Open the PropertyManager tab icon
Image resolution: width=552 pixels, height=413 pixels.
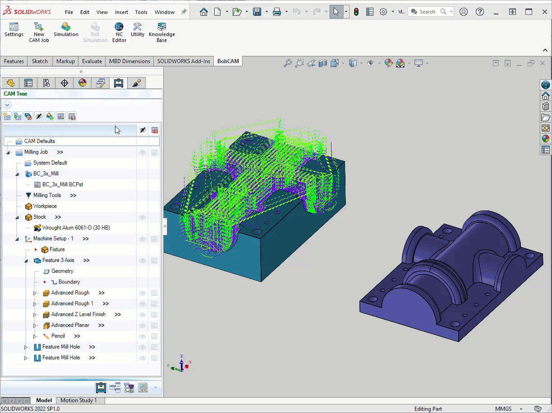point(28,83)
